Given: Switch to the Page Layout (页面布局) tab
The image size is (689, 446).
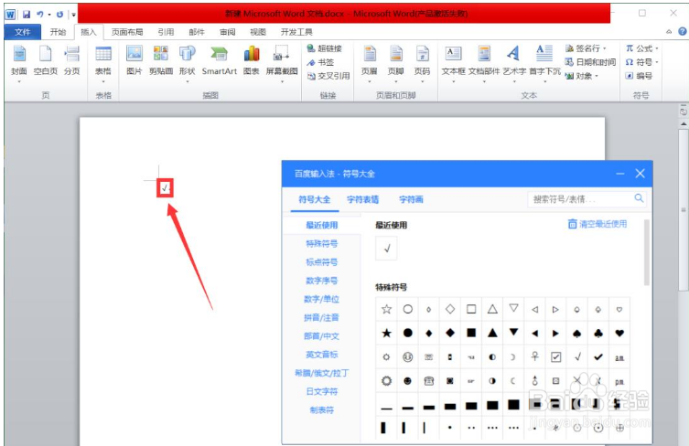Looking at the screenshot, I should [127, 32].
